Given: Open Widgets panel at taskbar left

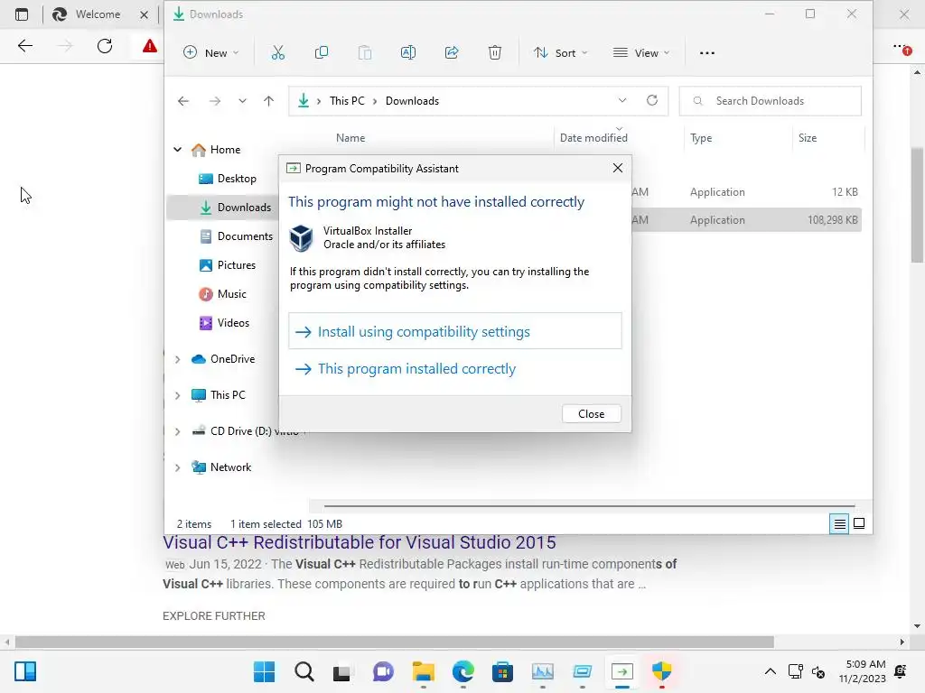Looking at the screenshot, I should pos(25,671).
